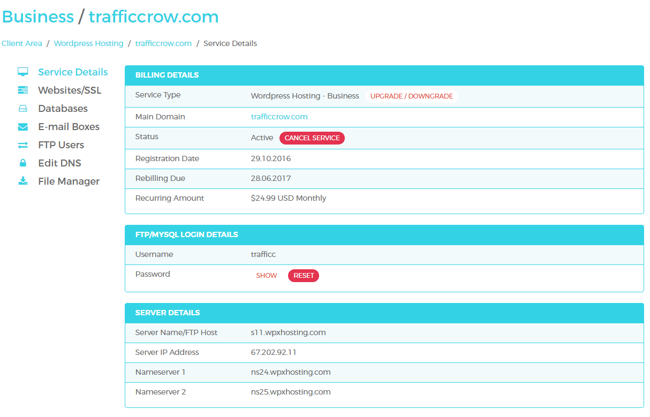Viewport: 650px width, 417px height.
Task: Click the FTP Users arrows icon
Action: click(x=22, y=145)
